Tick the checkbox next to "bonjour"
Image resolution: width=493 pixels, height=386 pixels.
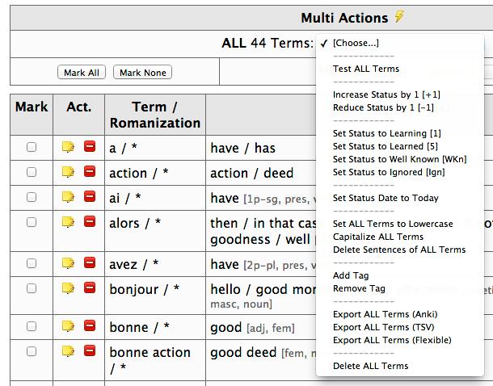[x=32, y=288]
